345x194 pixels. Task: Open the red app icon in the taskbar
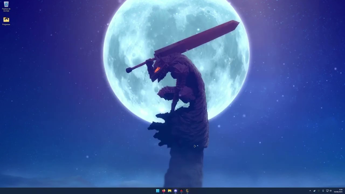point(181,191)
